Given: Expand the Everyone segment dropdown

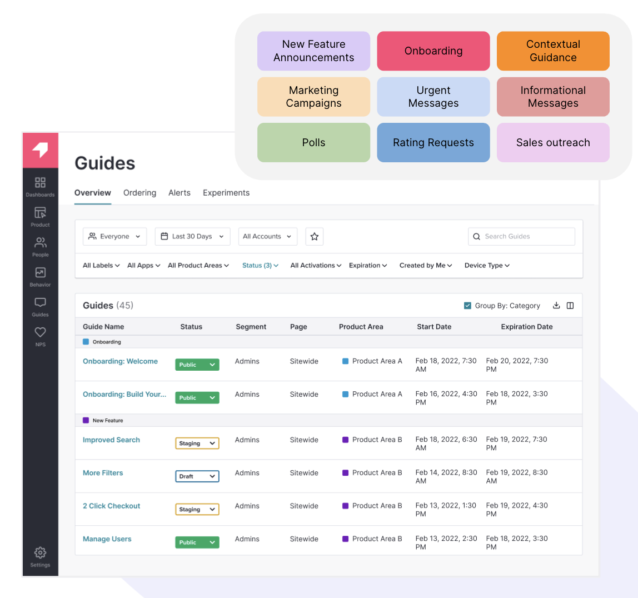Looking at the screenshot, I should [114, 236].
